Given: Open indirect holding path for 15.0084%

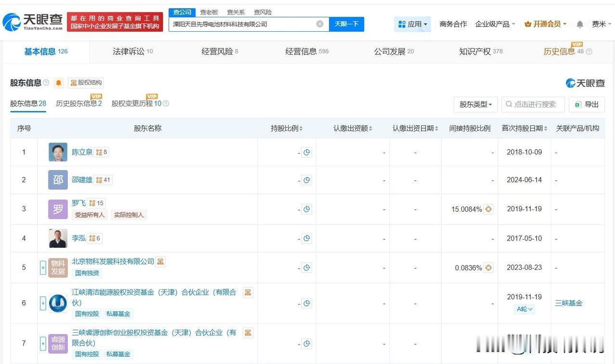Looking at the screenshot, I should coord(488,209).
